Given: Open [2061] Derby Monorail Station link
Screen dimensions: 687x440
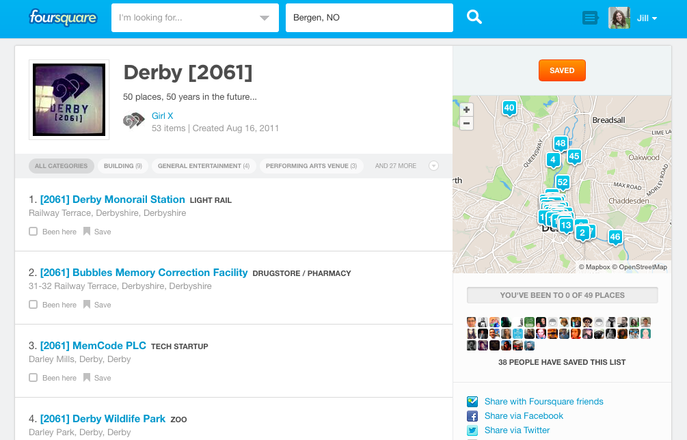Looking at the screenshot, I should click(x=113, y=200).
